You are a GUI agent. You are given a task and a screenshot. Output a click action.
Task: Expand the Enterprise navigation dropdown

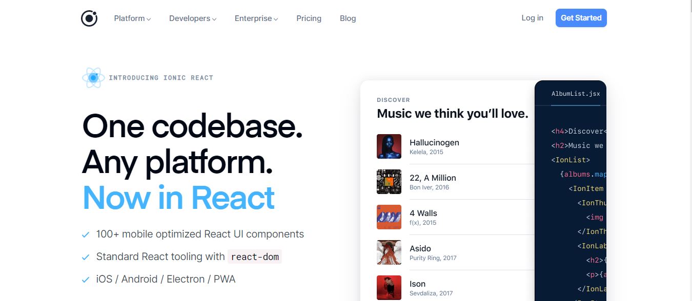pos(256,18)
